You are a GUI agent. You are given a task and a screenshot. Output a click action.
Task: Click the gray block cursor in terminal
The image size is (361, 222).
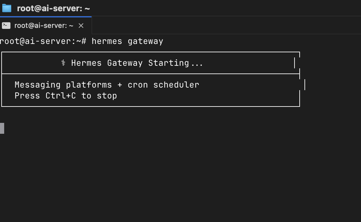[x=2, y=128]
